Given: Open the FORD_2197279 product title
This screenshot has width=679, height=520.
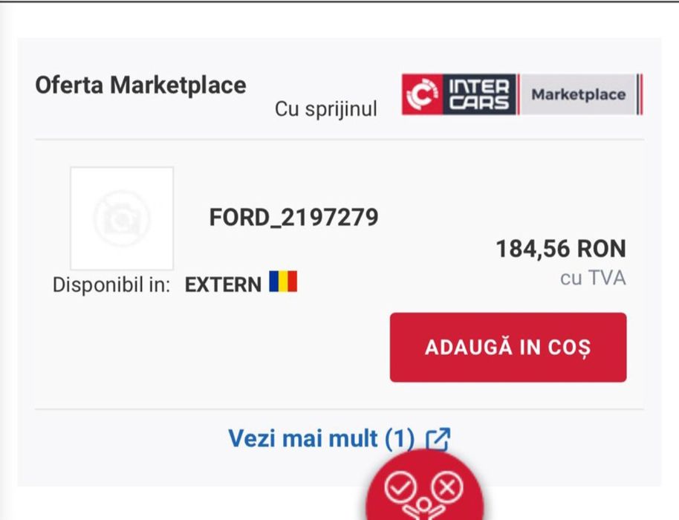Looking at the screenshot, I should click(x=293, y=217).
